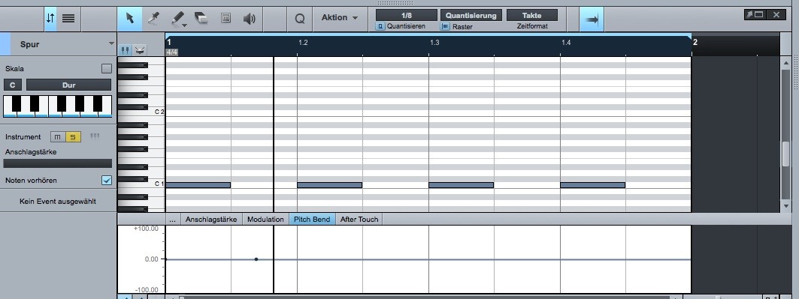This screenshot has width=799, height=299.
Task: Open the track list lines icon
Action: (69, 18)
